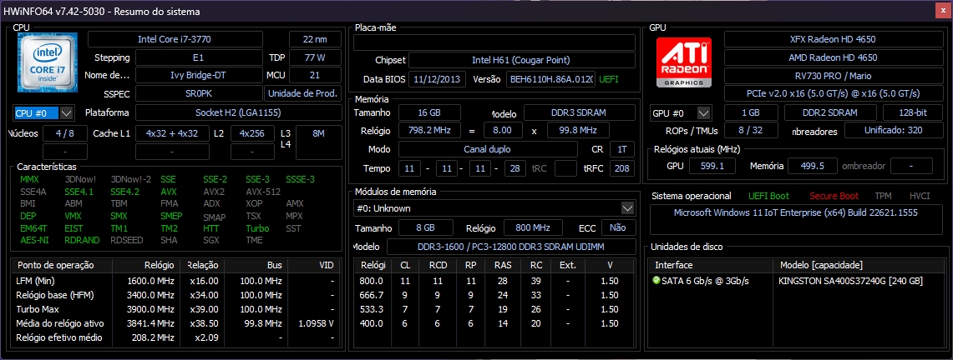Click the 'HVCI' status label
The height and width of the screenshot is (360, 953).
coord(920,196)
